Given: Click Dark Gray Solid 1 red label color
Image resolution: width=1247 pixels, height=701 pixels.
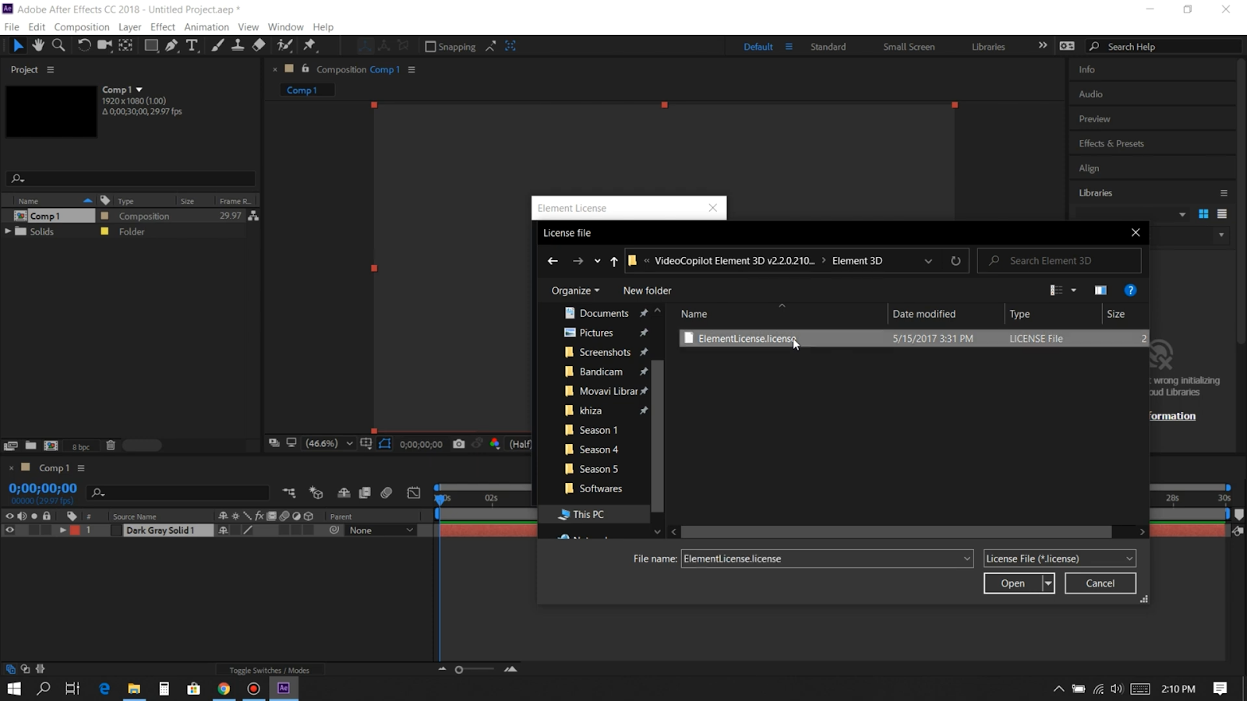Looking at the screenshot, I should (75, 530).
